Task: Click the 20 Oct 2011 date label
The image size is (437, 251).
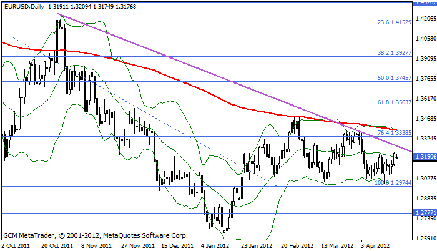Action: [57, 246]
